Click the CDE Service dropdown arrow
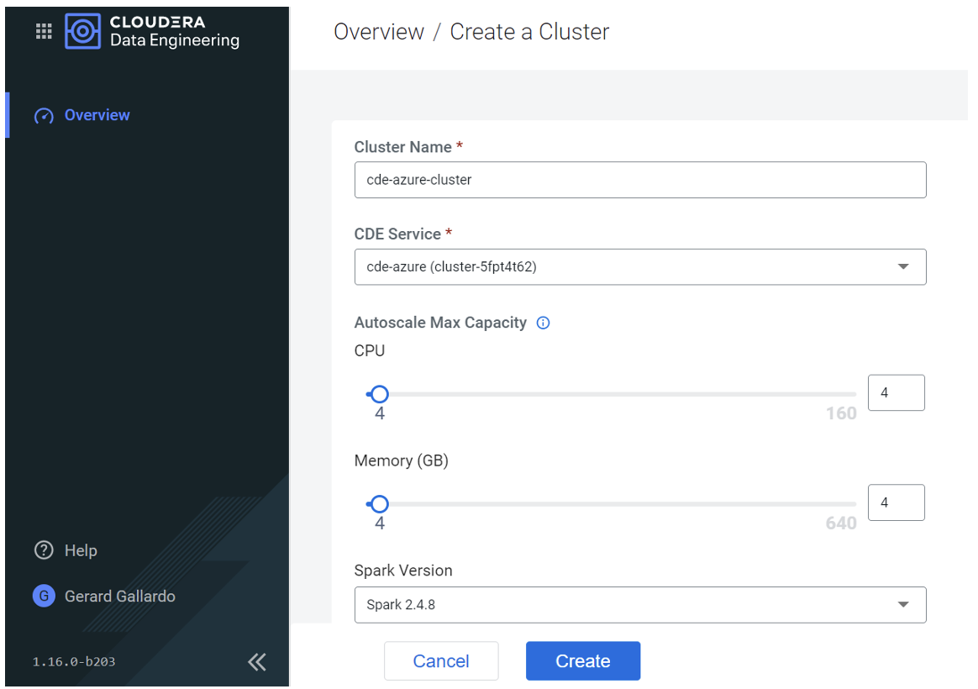 pos(902,267)
